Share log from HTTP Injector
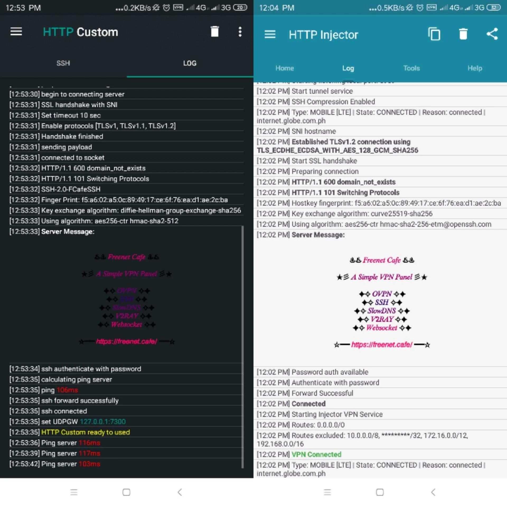The height and width of the screenshot is (507, 507). click(492, 34)
